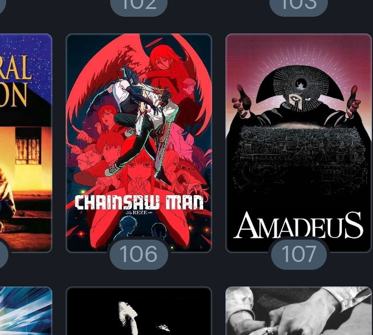This screenshot has width=373, height=335.
Task: Click the cut-off badge under the golden-letter poster
Action: point(3,254)
